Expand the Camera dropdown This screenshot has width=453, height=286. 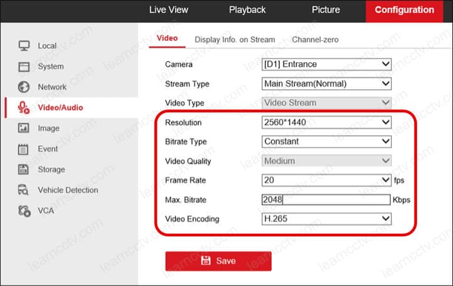tap(327, 64)
